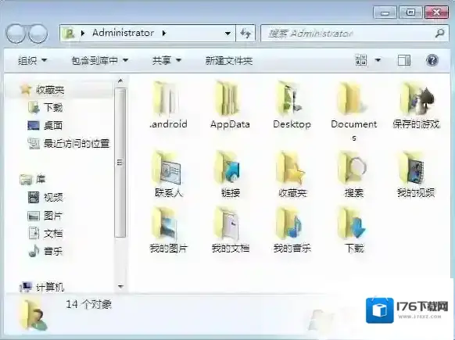Open the .android folder
Viewport: 455px width, 340px height.
(168, 106)
